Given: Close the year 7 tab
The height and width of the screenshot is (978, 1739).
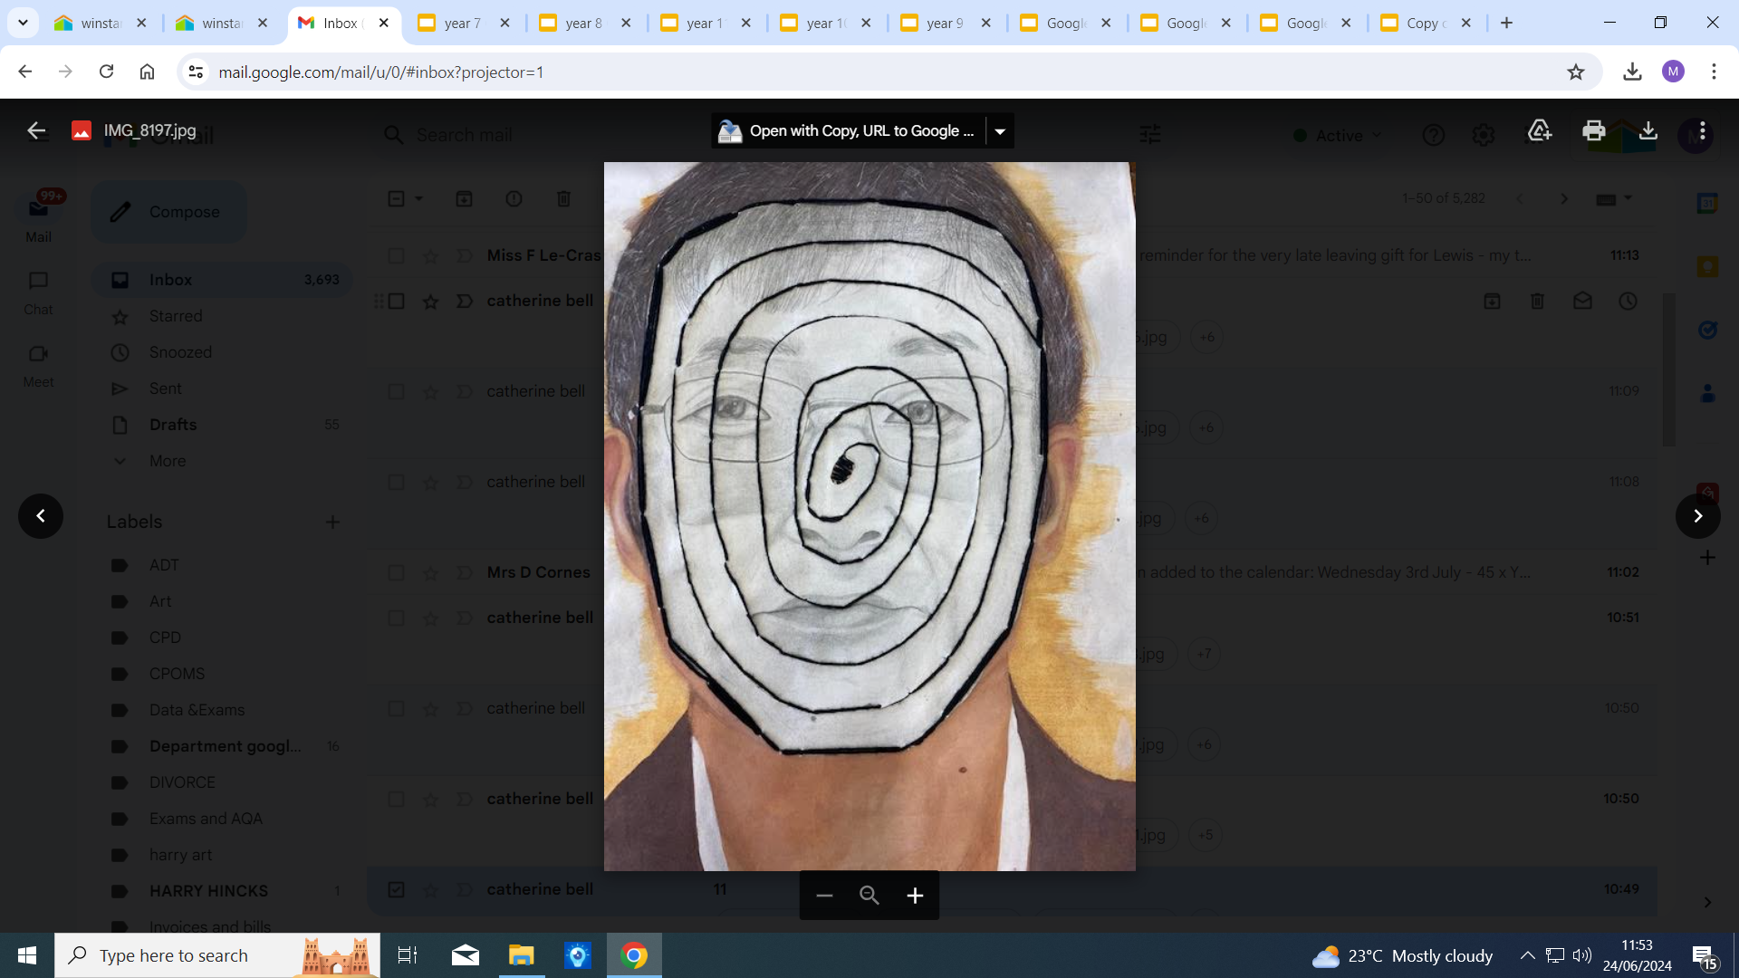Looking at the screenshot, I should (x=504, y=23).
